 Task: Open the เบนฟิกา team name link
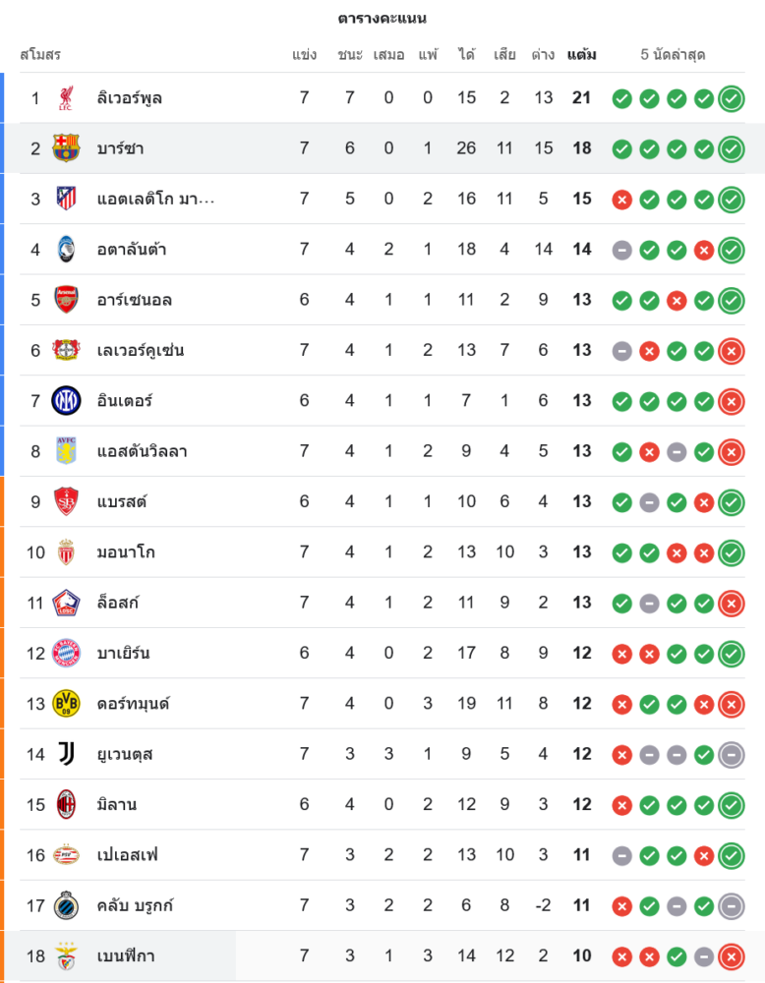(126, 956)
